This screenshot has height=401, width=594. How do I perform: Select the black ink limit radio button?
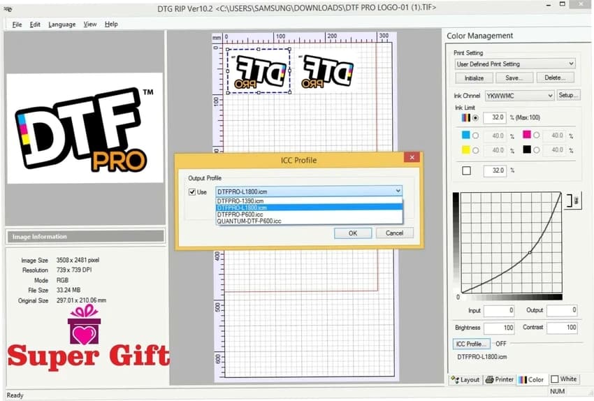pyautogui.click(x=537, y=150)
